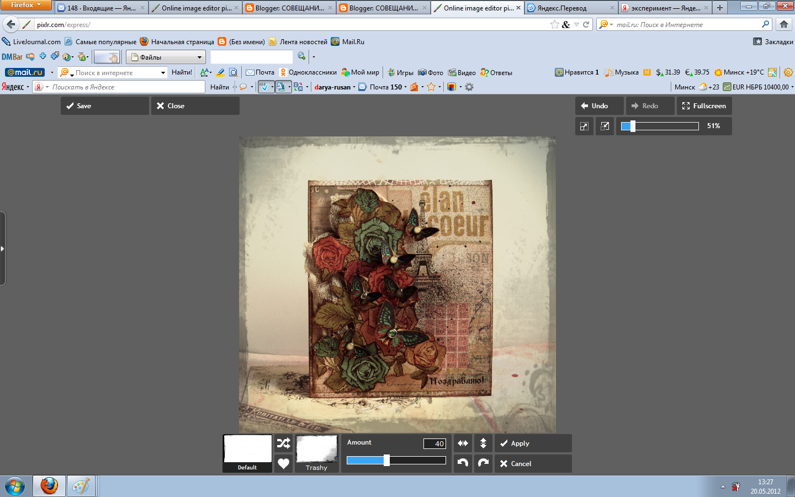Screen dimensions: 795x497
Task: Add border to favorites with heart icon
Action: (283, 464)
